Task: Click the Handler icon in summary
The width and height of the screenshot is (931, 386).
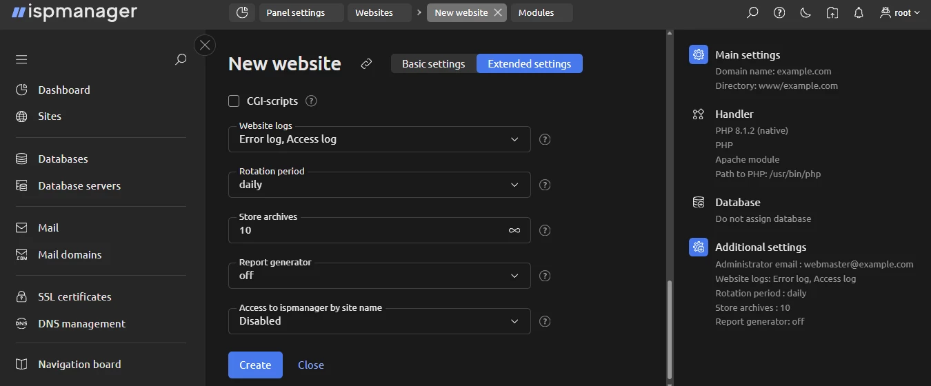Action: [x=699, y=114]
